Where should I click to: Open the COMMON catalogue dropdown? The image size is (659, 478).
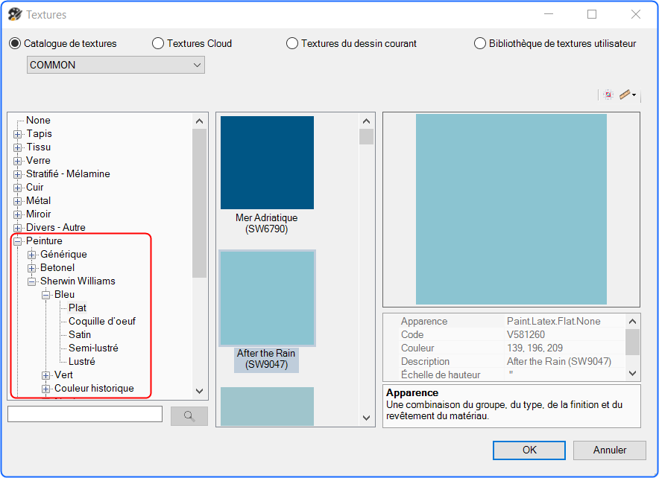coord(116,65)
